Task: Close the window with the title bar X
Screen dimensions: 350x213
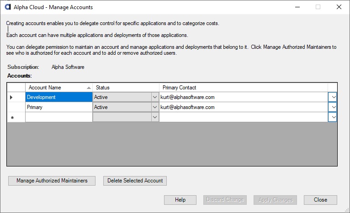Action: pyautogui.click(x=339, y=7)
